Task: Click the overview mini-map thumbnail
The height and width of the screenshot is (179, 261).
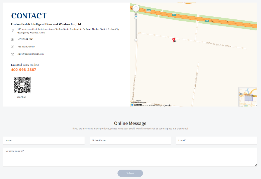Action: tap(248, 97)
